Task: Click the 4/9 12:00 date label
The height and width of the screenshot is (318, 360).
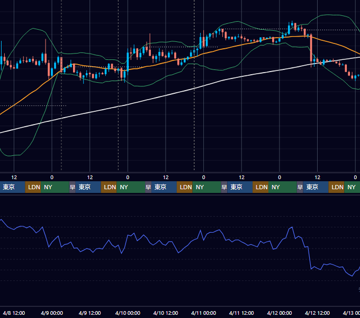Action: click(90, 313)
